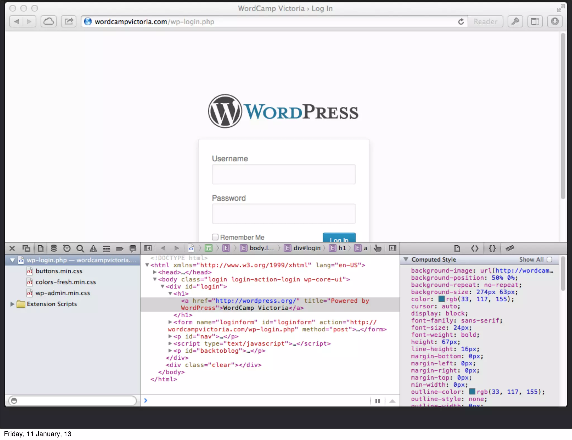Click the Reload page icon in address bar

click(461, 21)
